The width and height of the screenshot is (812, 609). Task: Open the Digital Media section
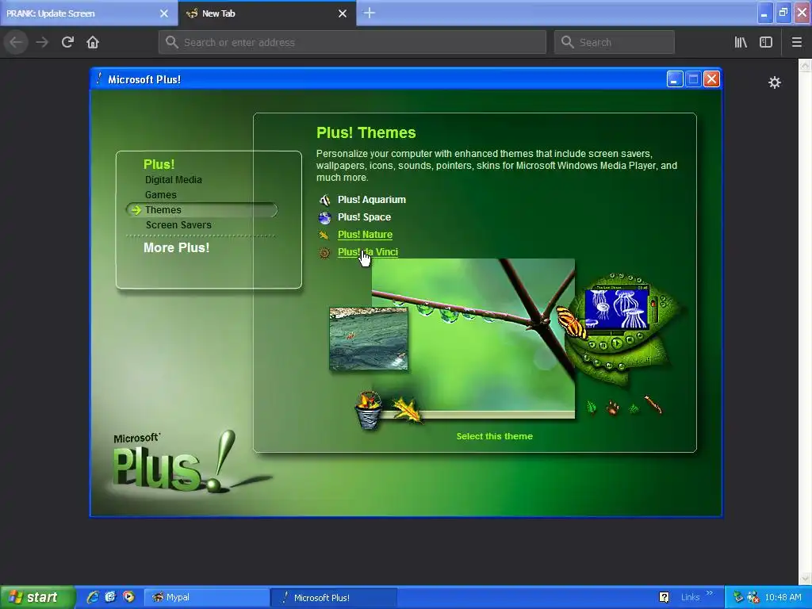click(x=174, y=180)
